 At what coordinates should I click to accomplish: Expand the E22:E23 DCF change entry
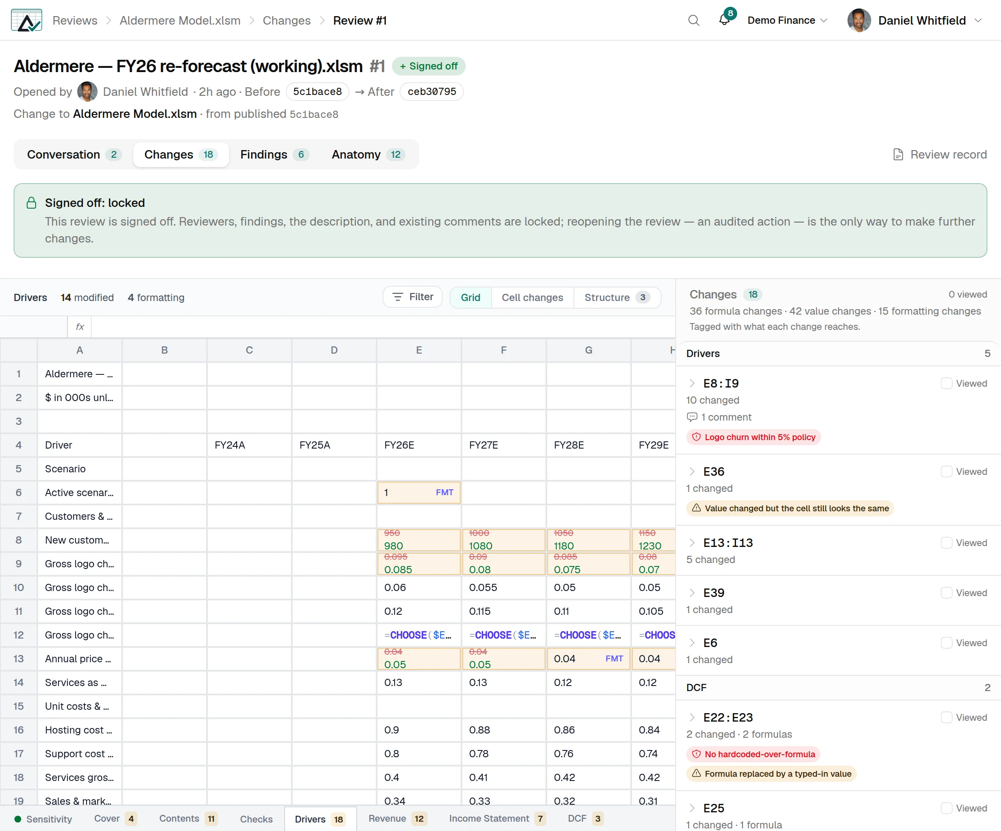click(x=692, y=718)
